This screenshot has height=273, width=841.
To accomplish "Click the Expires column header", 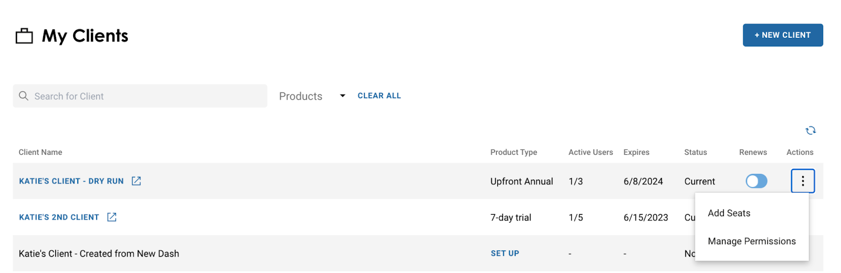I will [636, 152].
